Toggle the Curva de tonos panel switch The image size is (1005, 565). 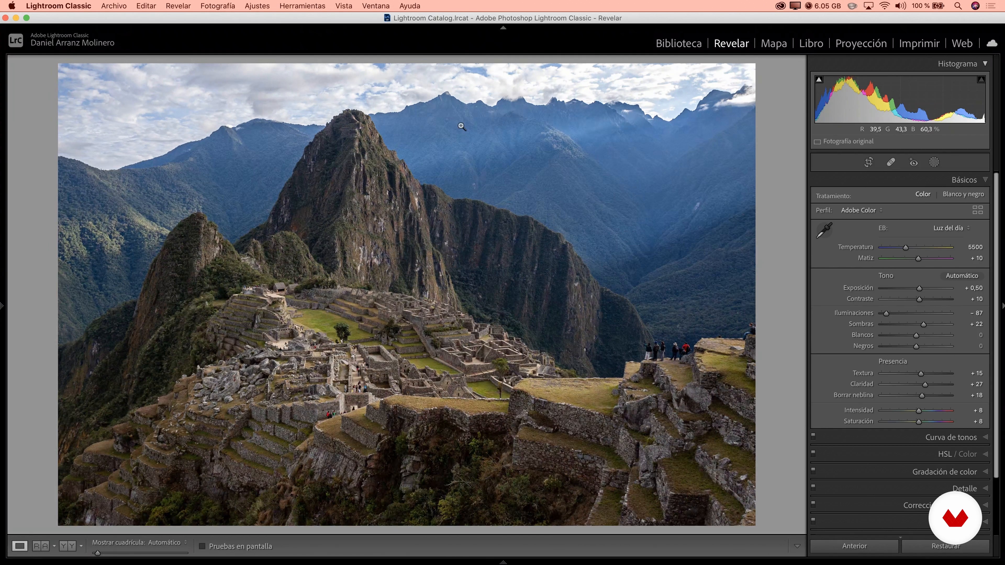pyautogui.click(x=813, y=436)
